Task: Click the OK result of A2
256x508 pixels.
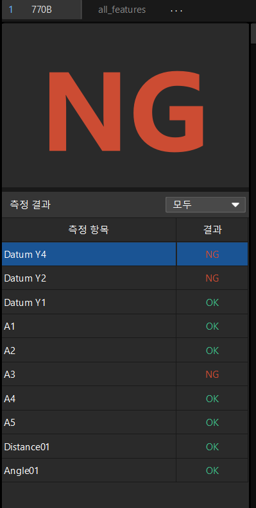Action: [212, 351]
